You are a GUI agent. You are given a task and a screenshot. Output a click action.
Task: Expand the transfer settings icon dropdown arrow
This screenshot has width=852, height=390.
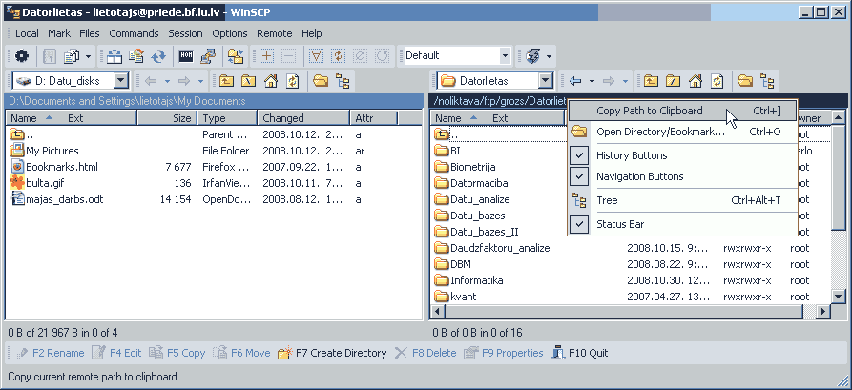[88, 55]
